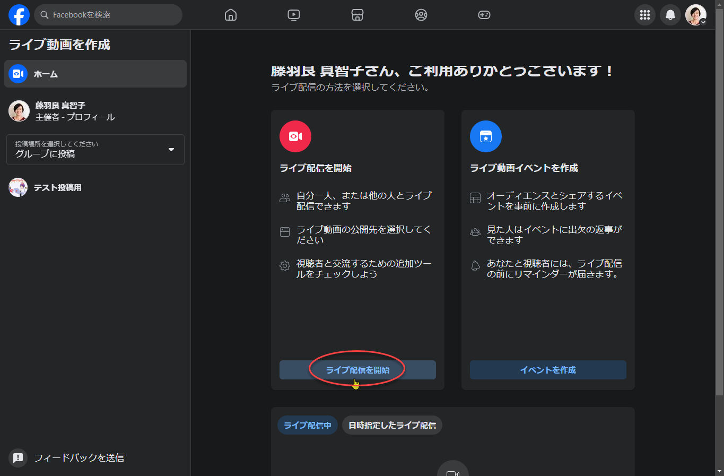Click the red live camera icon
Image resolution: width=724 pixels, height=476 pixels.
coord(295,136)
